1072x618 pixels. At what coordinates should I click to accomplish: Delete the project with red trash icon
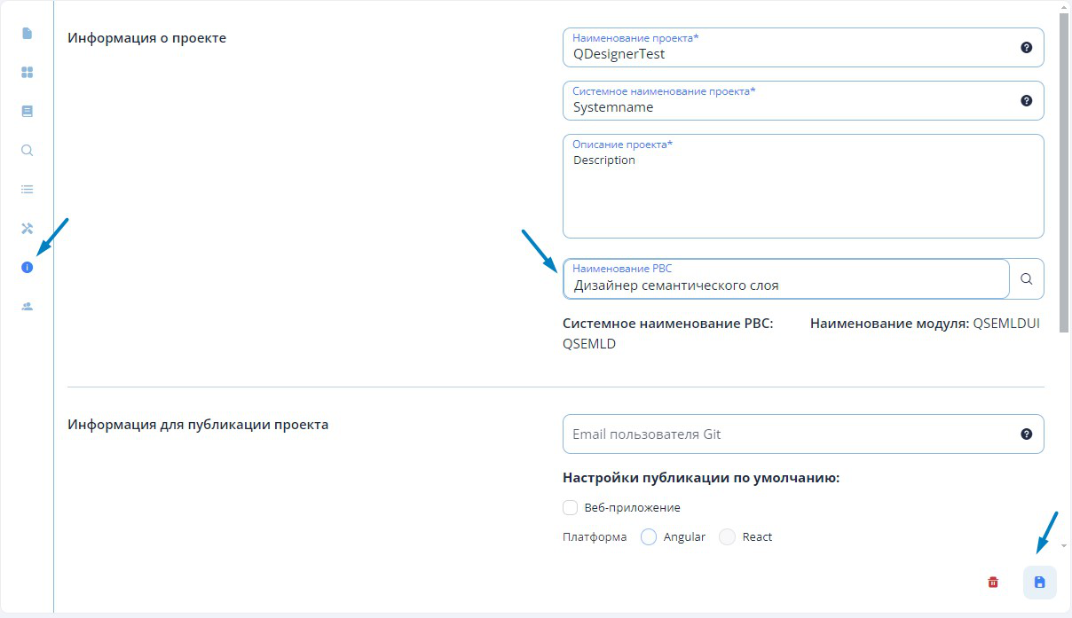993,583
